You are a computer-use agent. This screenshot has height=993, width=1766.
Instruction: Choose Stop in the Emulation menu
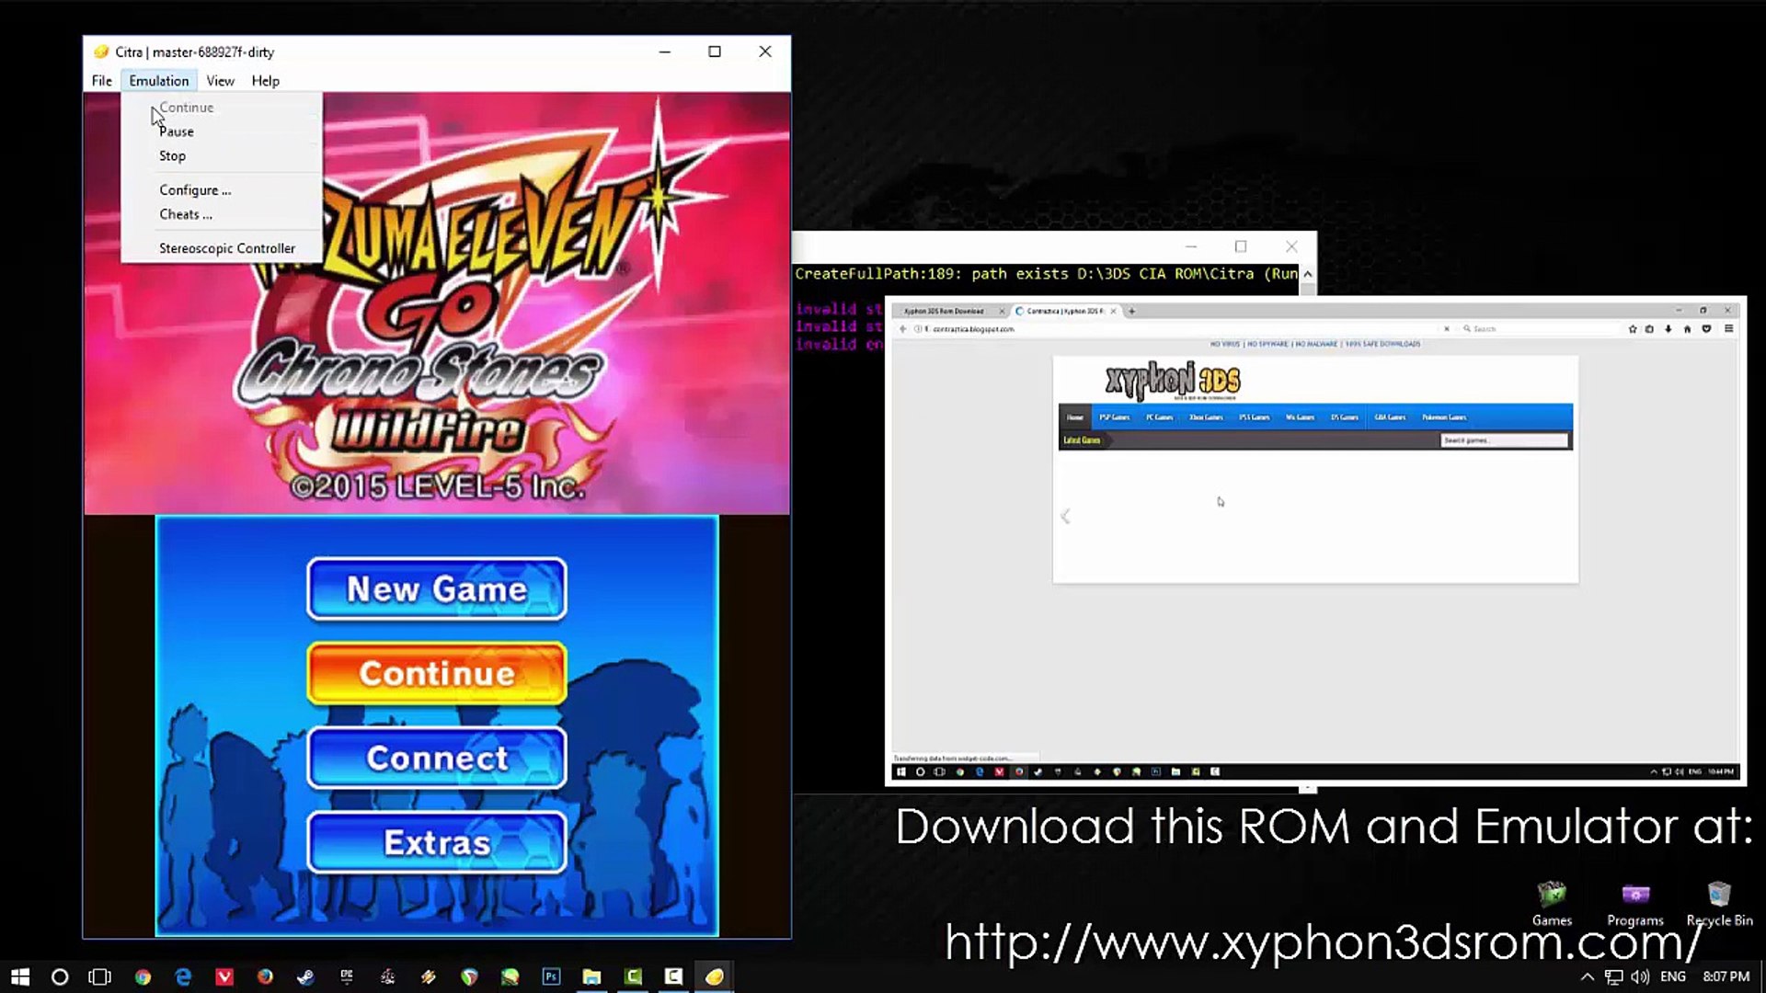[172, 156]
